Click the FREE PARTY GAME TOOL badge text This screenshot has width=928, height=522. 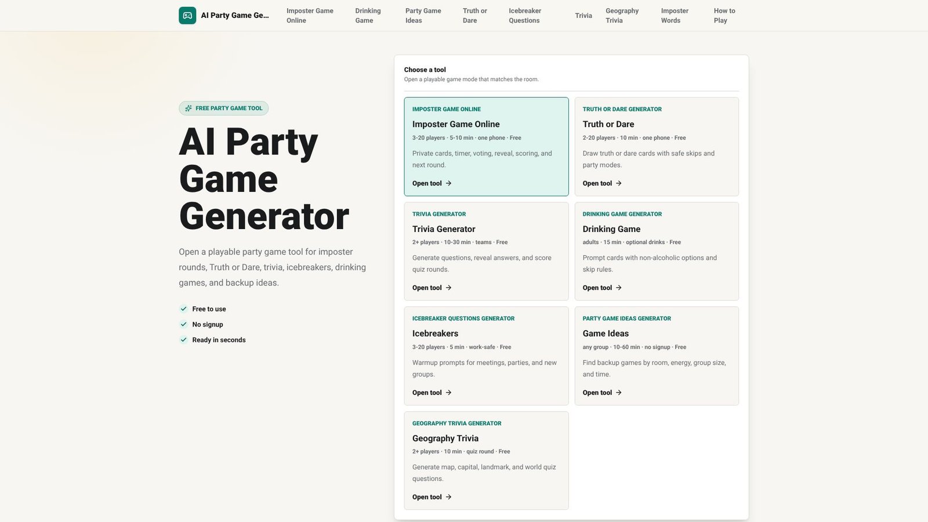tap(229, 108)
